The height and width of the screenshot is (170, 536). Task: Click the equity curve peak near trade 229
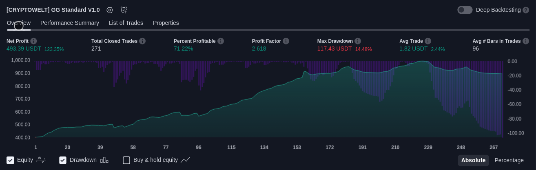[424, 62]
